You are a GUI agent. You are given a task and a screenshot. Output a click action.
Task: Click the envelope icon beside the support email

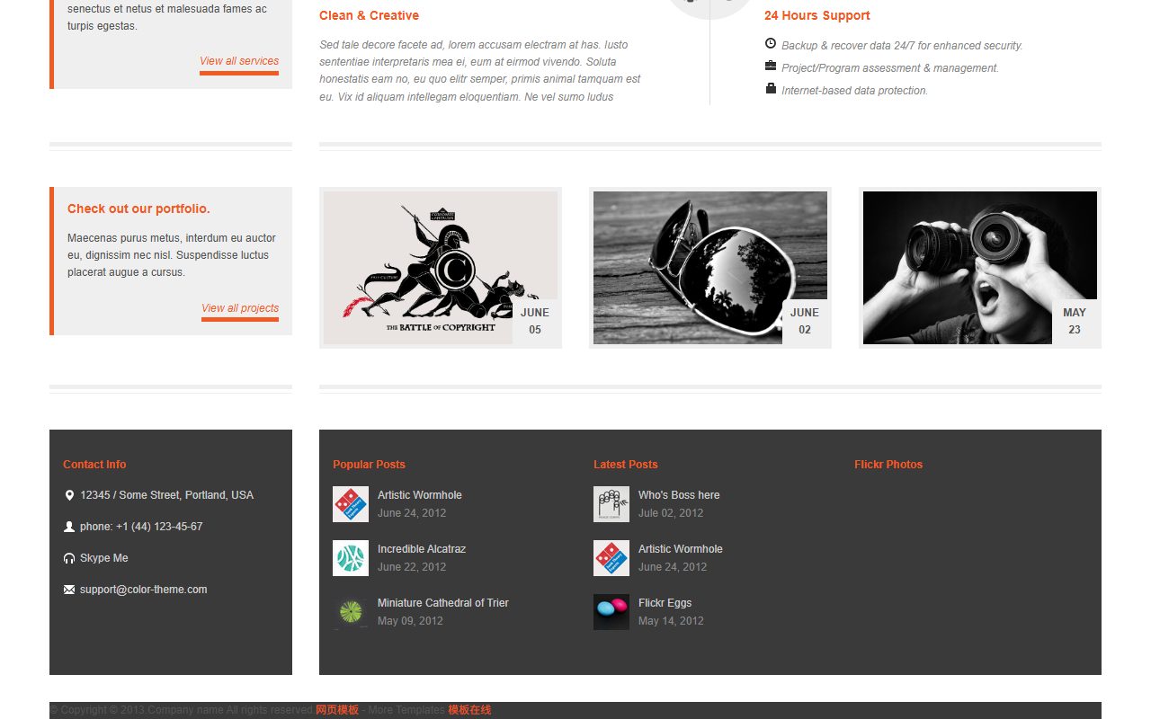pos(69,590)
